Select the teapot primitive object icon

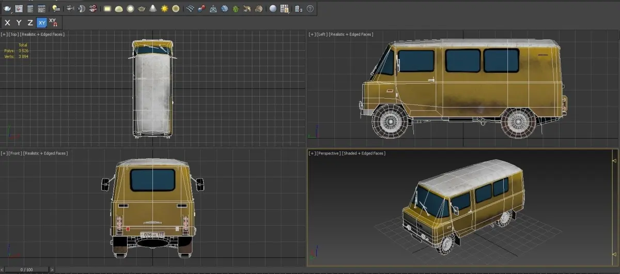(142, 9)
